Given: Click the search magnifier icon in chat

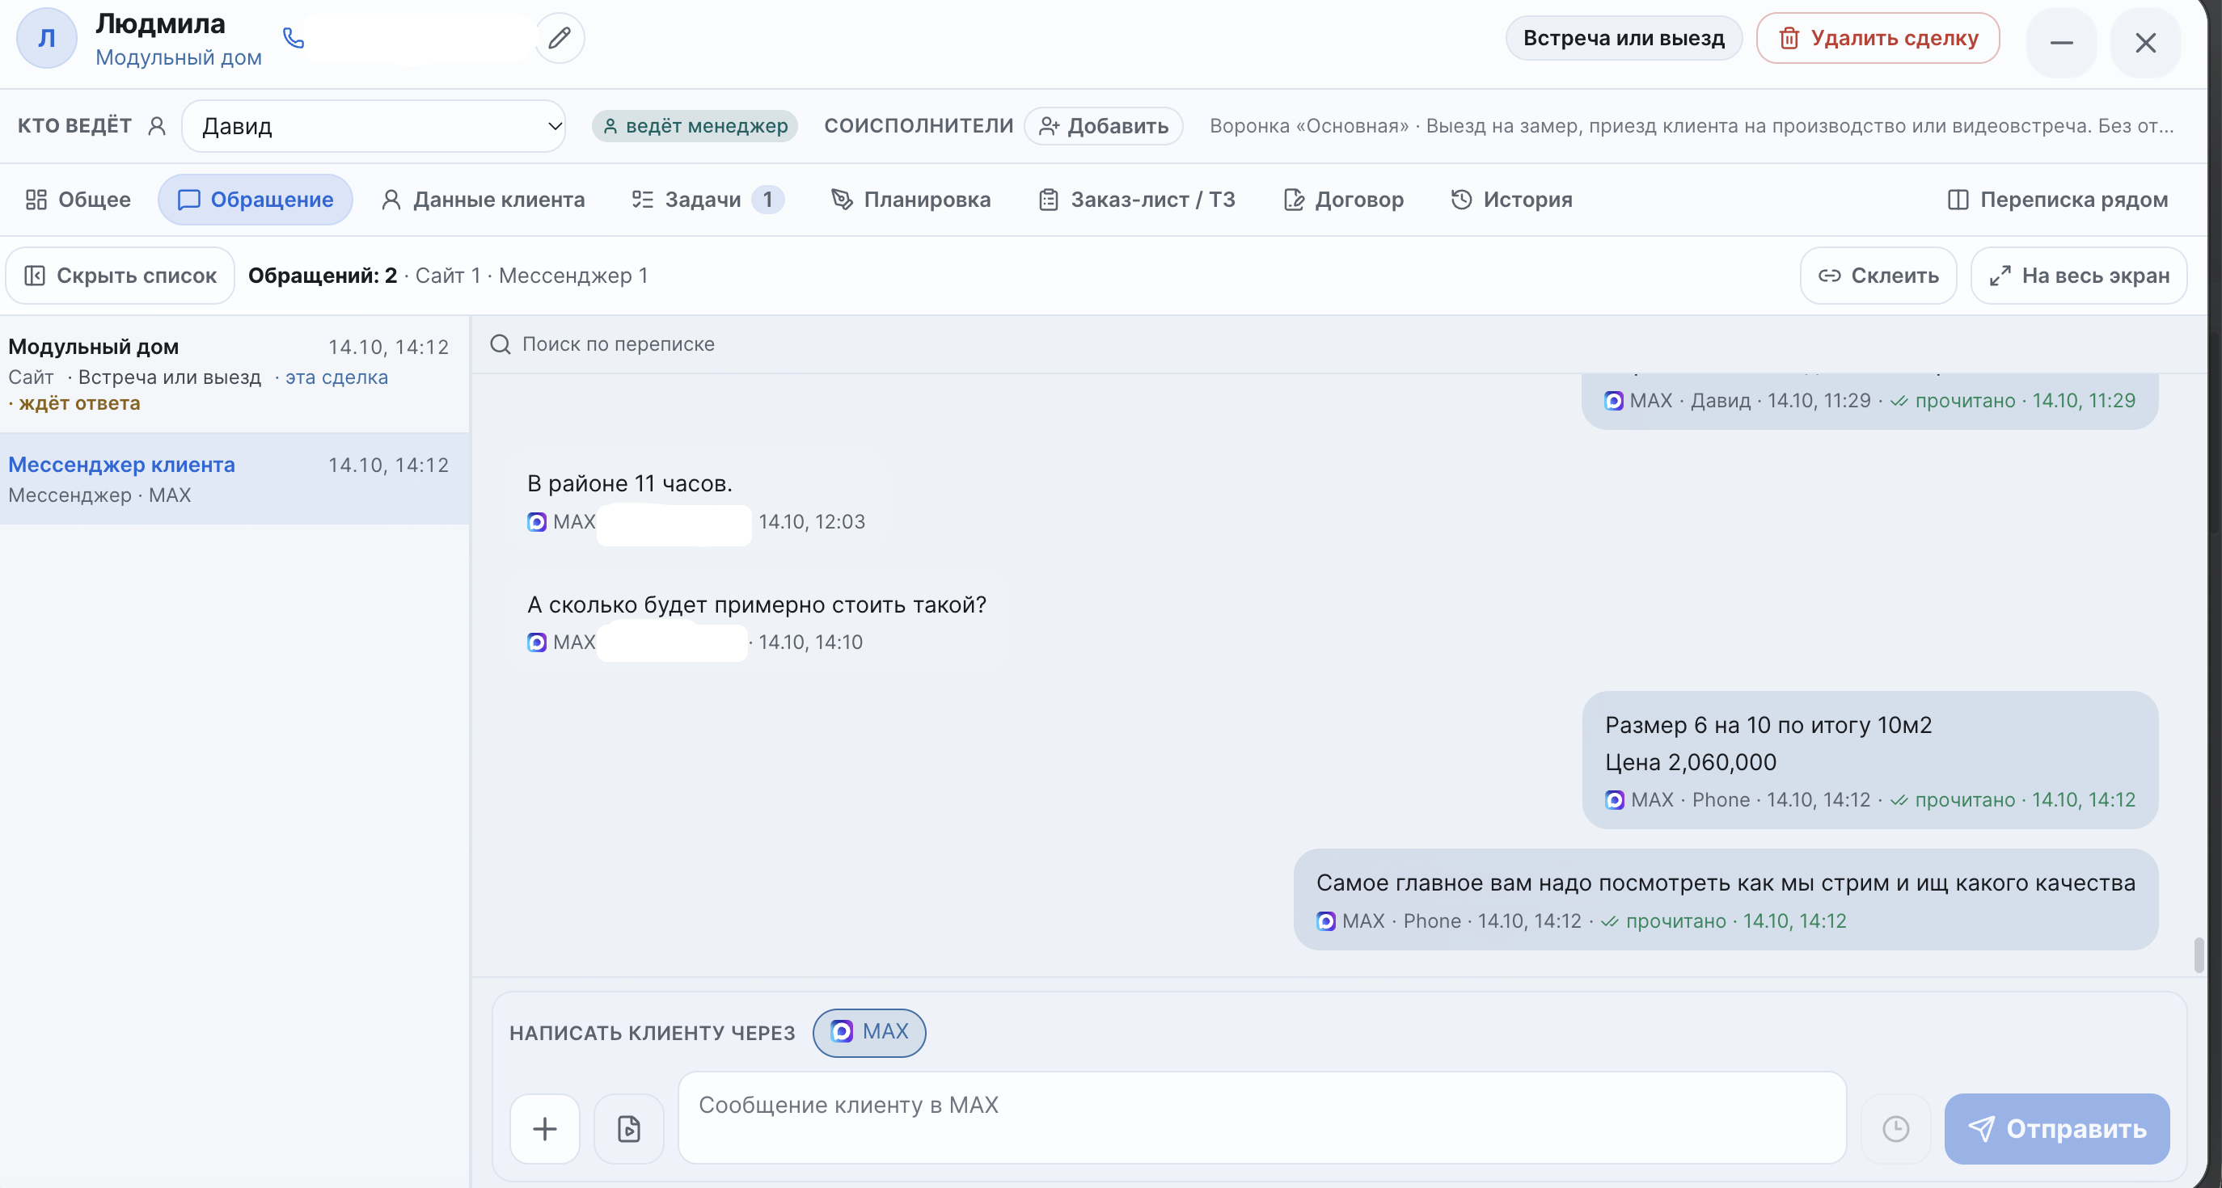Looking at the screenshot, I should click(x=501, y=344).
